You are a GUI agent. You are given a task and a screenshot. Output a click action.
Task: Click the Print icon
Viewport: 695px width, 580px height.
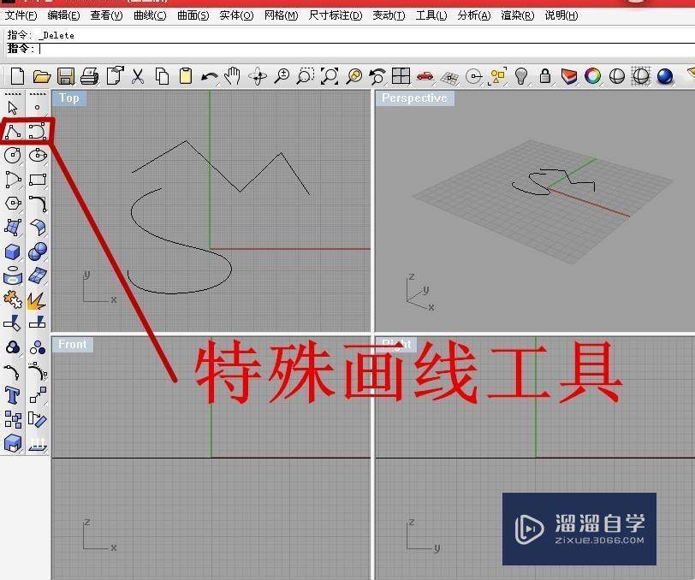(x=90, y=76)
